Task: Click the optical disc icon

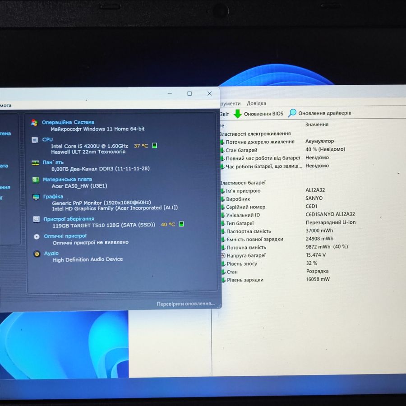Action: 37,237
